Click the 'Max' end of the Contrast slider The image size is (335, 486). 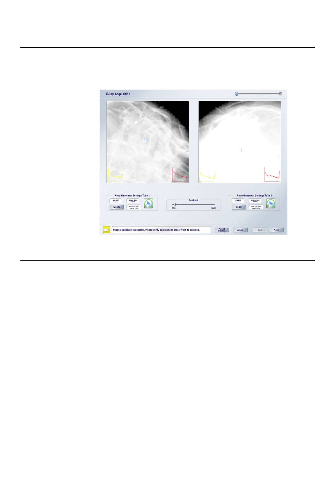213,208
